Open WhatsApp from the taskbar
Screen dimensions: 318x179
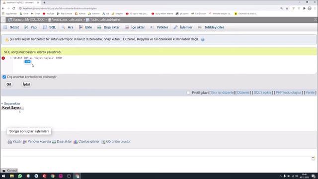tap(20, 176)
